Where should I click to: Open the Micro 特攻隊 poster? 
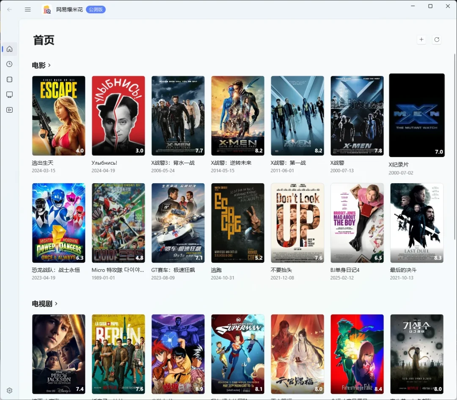pos(118,223)
